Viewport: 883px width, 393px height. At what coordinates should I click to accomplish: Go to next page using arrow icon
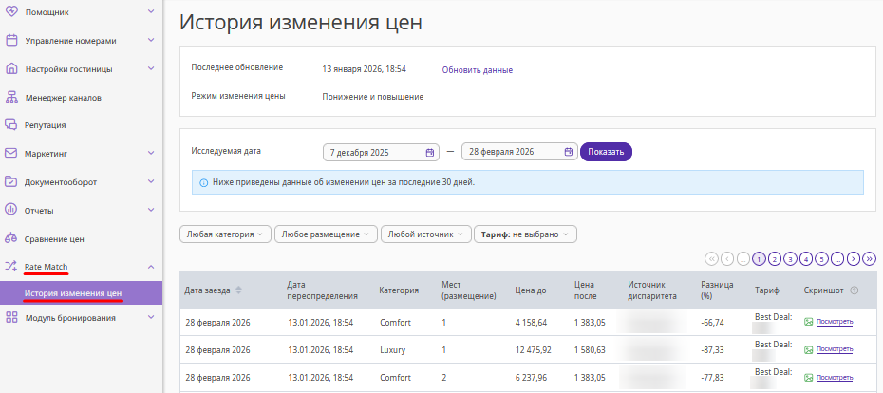tap(854, 258)
